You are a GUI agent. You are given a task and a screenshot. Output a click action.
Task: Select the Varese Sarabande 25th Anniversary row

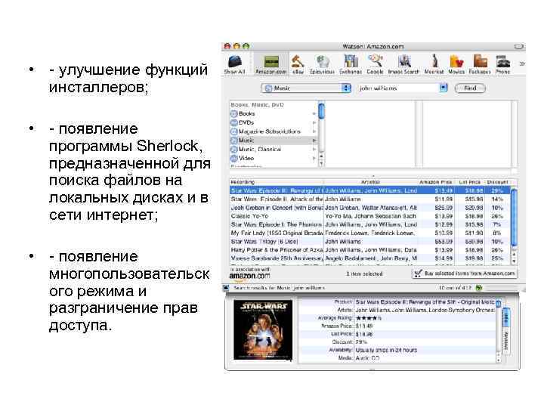click(x=369, y=258)
